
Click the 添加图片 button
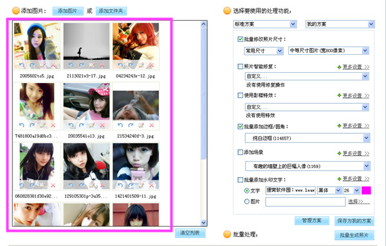coord(68,11)
